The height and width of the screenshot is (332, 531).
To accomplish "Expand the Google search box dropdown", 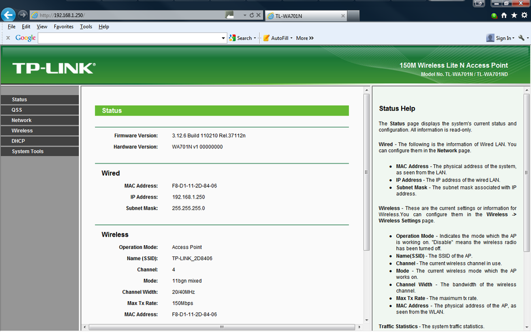I will [223, 38].
